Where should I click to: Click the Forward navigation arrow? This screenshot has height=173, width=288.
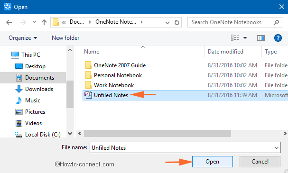(23, 22)
